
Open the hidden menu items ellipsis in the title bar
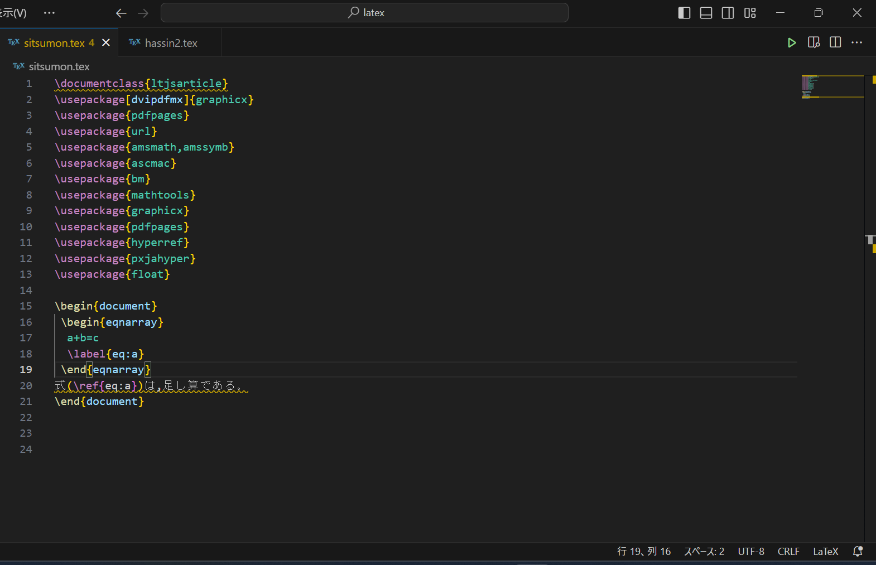tap(49, 13)
